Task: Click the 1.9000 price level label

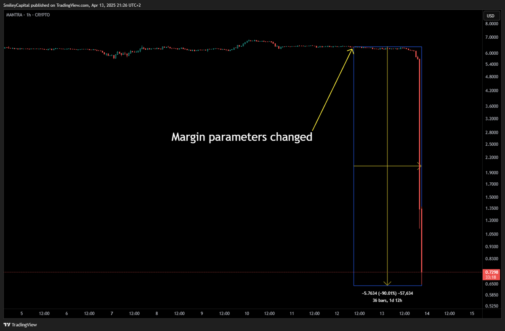Action: point(492,173)
